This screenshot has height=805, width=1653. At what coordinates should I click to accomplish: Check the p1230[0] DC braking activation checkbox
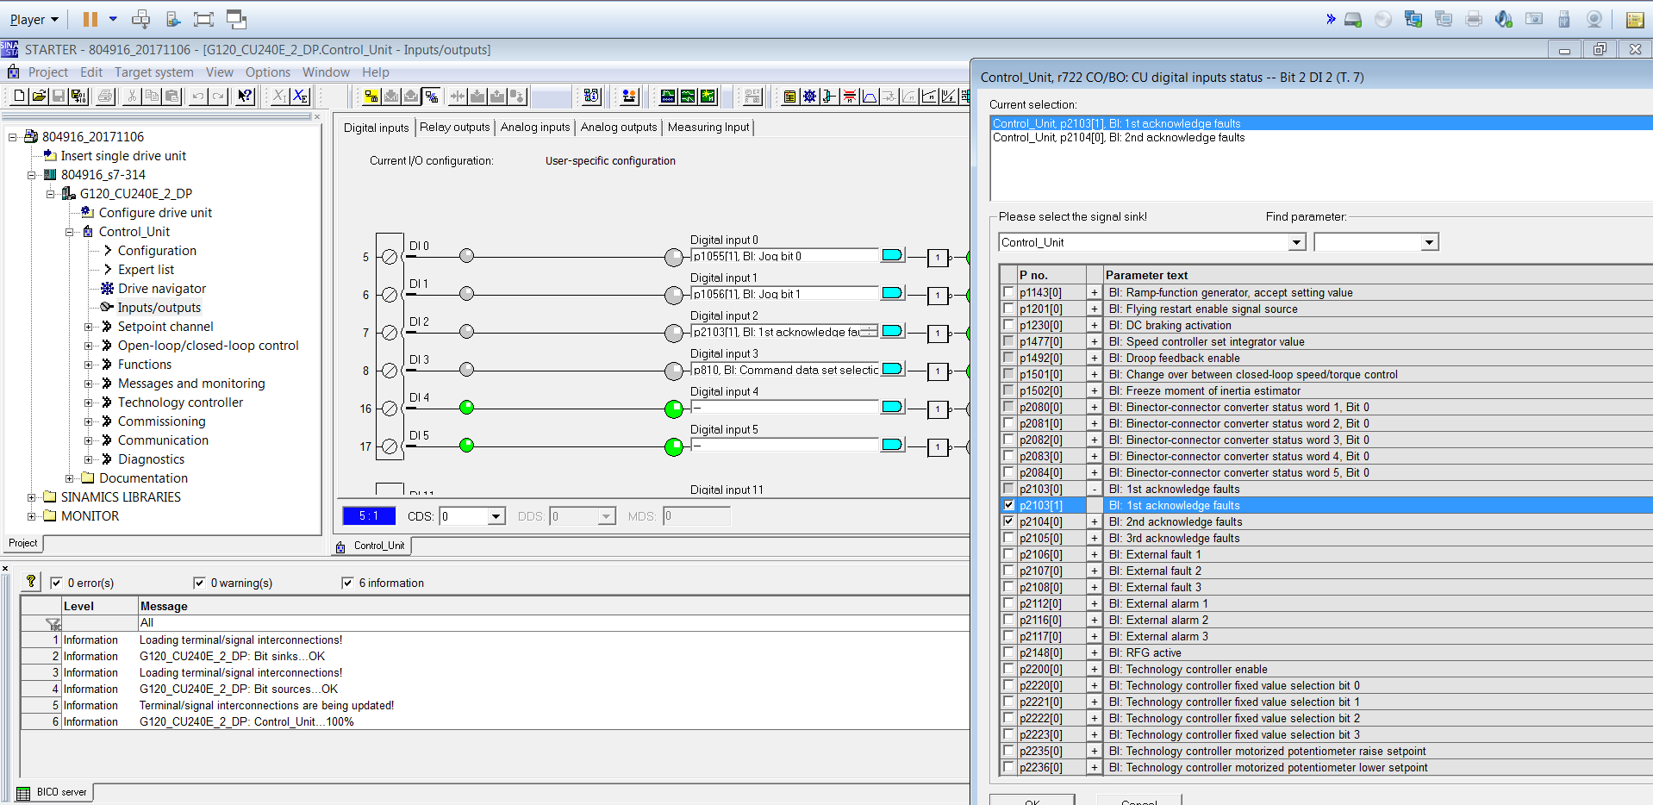click(1008, 325)
